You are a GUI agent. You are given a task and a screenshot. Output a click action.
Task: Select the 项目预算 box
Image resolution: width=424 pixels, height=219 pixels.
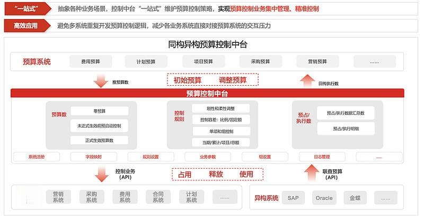click(204, 61)
